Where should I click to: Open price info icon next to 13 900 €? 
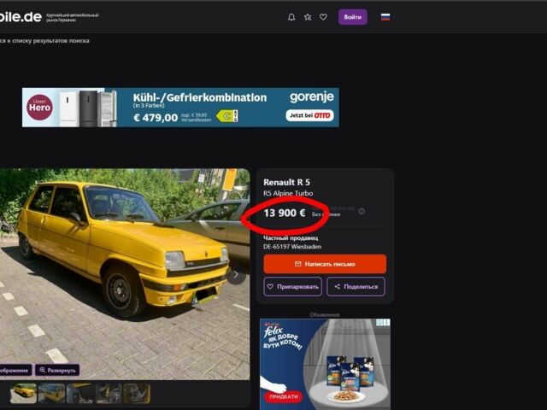click(362, 211)
